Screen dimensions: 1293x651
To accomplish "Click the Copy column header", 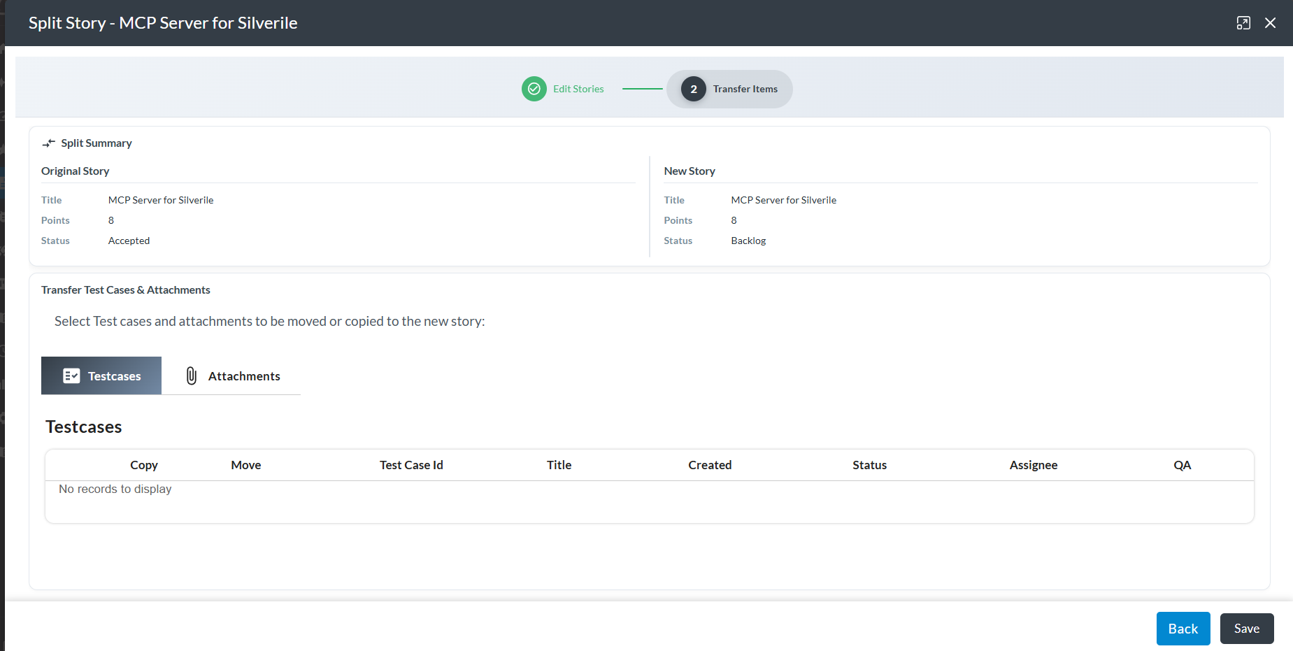I will pos(144,465).
